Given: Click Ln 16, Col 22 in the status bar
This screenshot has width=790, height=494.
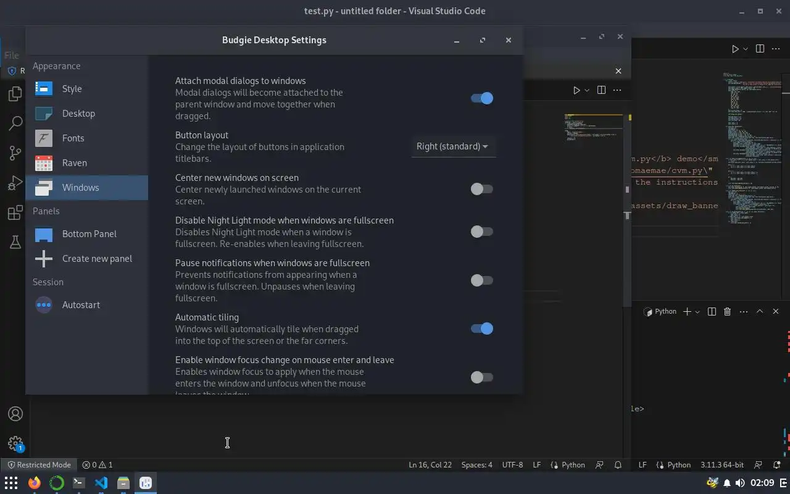Looking at the screenshot, I should point(430,465).
